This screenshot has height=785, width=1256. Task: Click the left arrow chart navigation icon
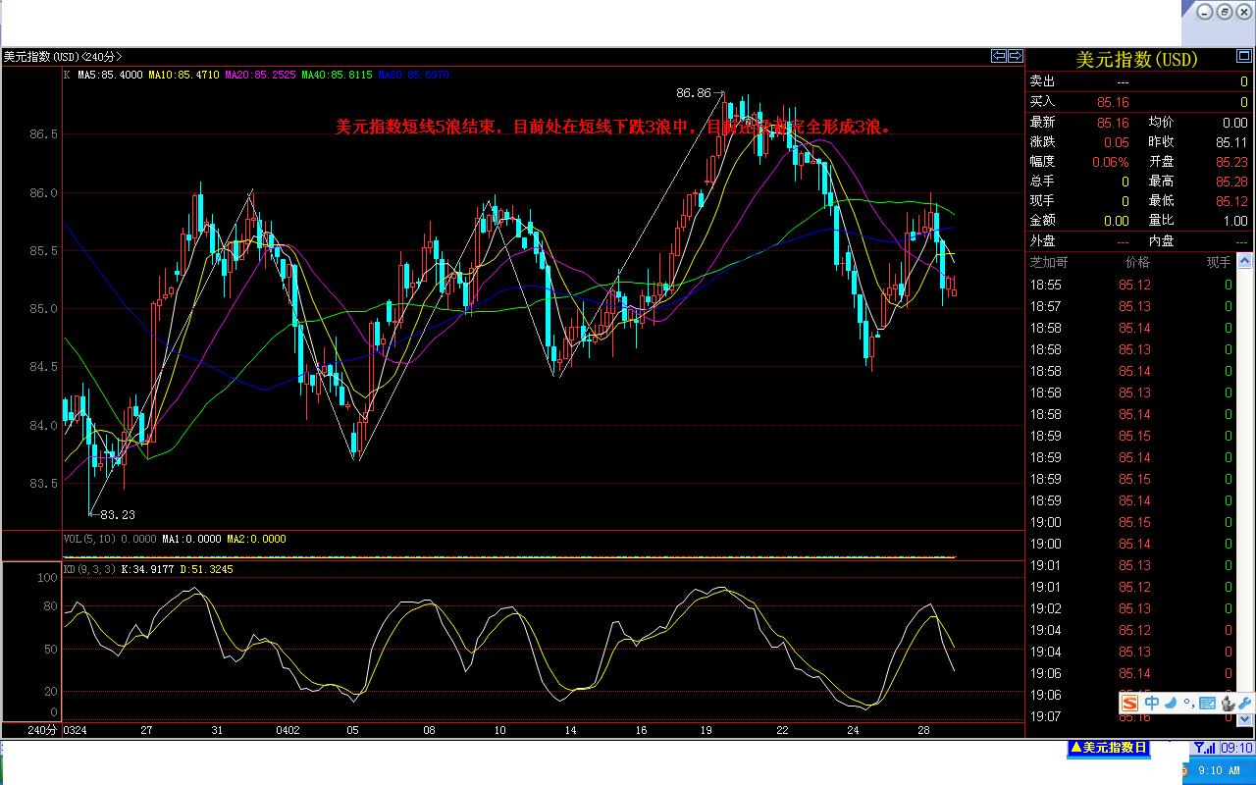(x=999, y=56)
